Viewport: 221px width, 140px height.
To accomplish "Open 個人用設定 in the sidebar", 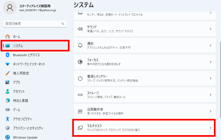I will coord(21,73).
